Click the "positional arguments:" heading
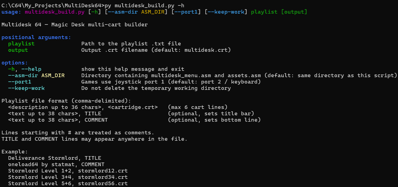 [x=36, y=37]
